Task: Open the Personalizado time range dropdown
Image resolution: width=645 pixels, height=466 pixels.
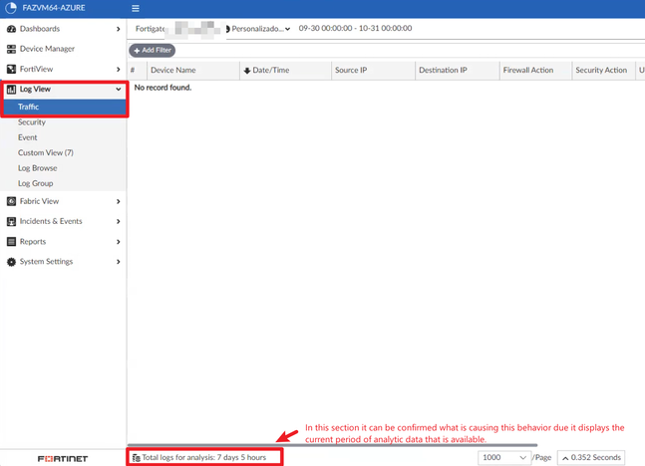Action: pyautogui.click(x=260, y=29)
